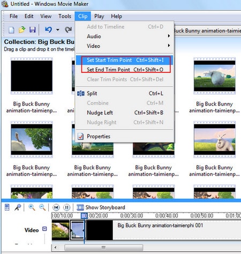Viewport: 241px width, 254px height.
Task: Click the Narrate Timeline microphone icon
Action: tap(18, 207)
